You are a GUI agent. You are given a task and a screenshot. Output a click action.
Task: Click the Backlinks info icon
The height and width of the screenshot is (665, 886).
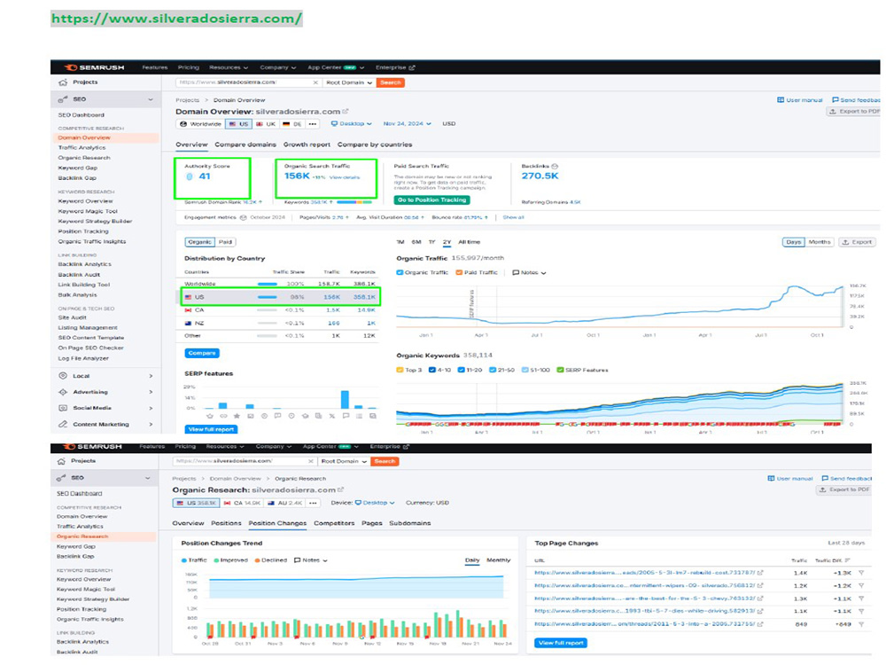click(x=555, y=167)
